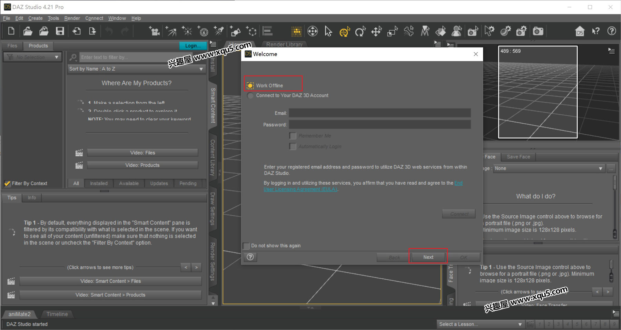Select the Rotate tool in toolbar
The height and width of the screenshot is (330, 621).
[x=360, y=32]
